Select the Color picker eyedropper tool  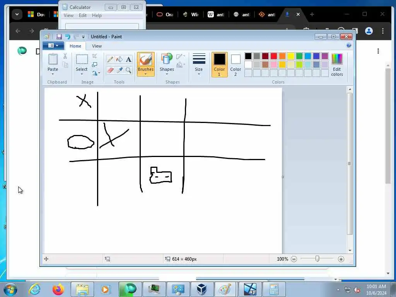pos(119,70)
